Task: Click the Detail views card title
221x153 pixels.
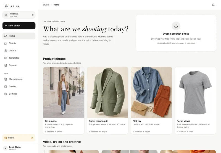Action: pos(183,121)
